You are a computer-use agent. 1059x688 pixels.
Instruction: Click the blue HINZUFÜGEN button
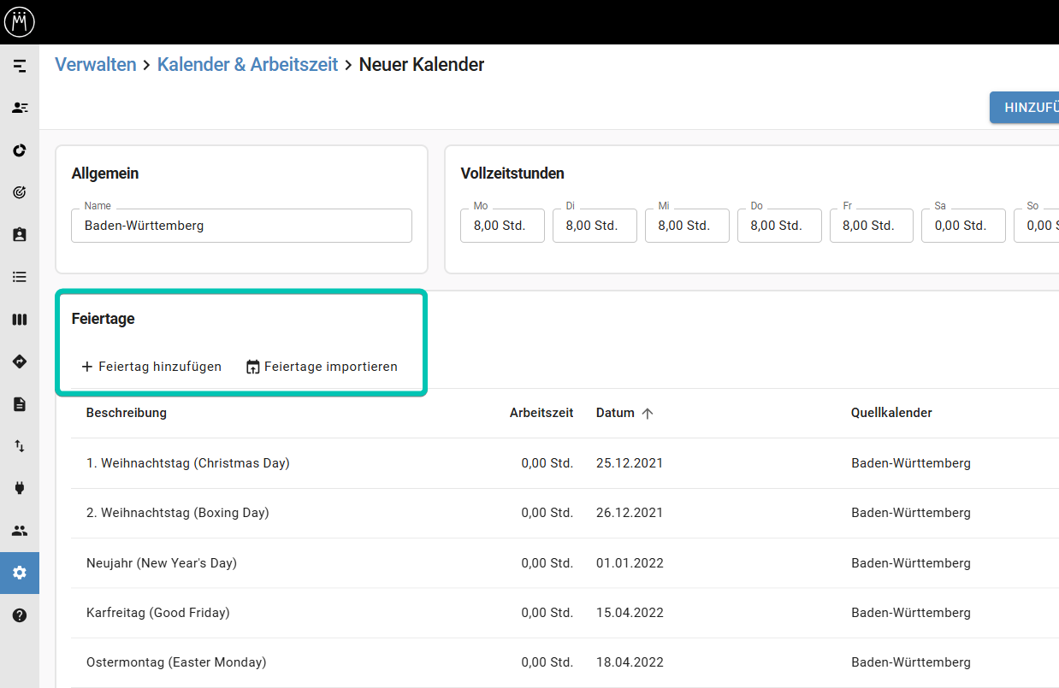tap(1025, 108)
